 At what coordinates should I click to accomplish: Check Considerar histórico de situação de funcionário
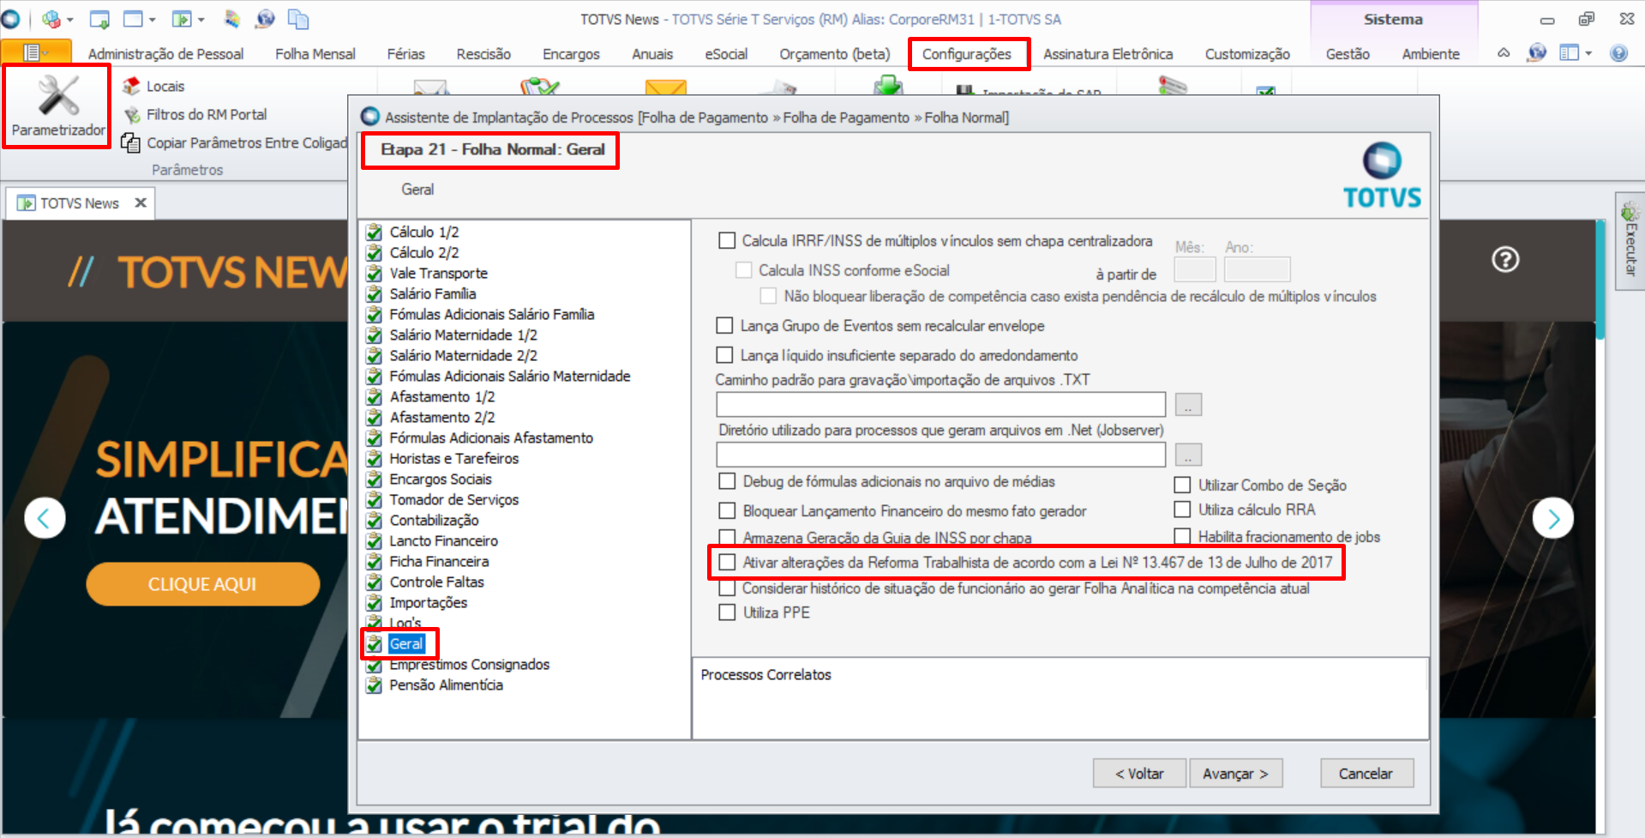click(727, 588)
